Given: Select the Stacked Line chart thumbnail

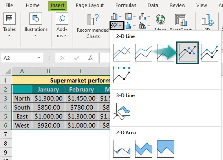Looking at the screenshot, I should tap(144, 53).
